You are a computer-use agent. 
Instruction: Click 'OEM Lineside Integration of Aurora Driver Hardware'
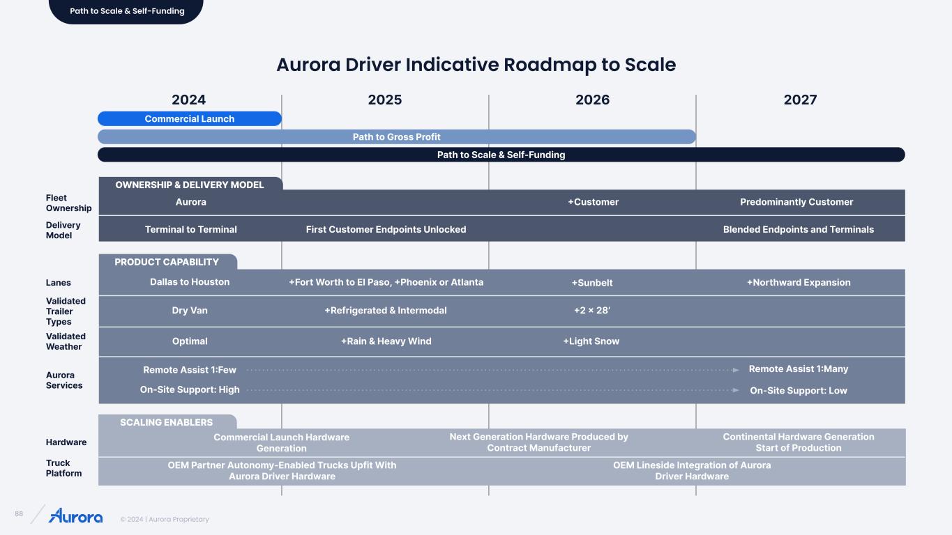(692, 471)
